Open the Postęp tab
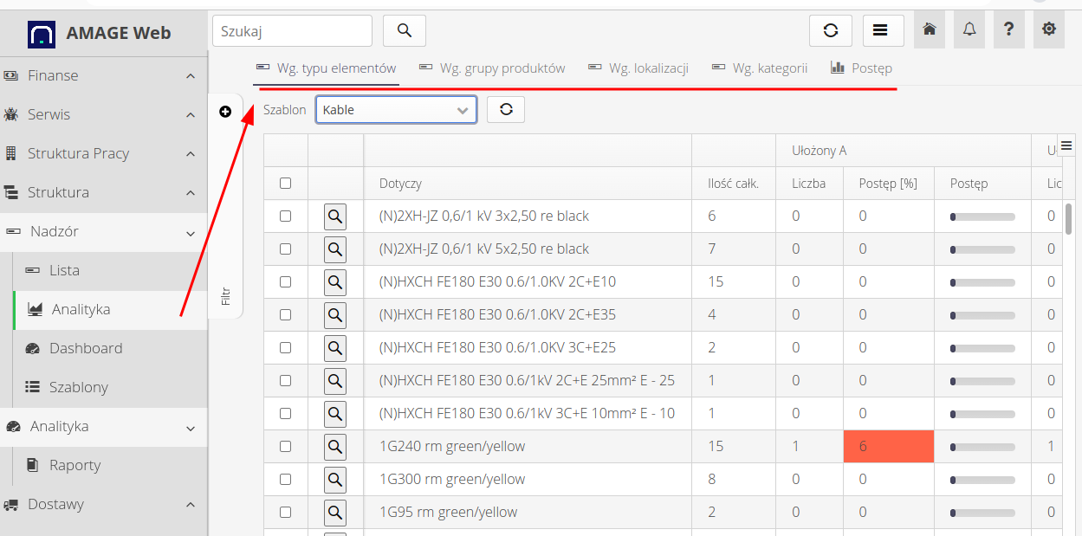 point(861,68)
